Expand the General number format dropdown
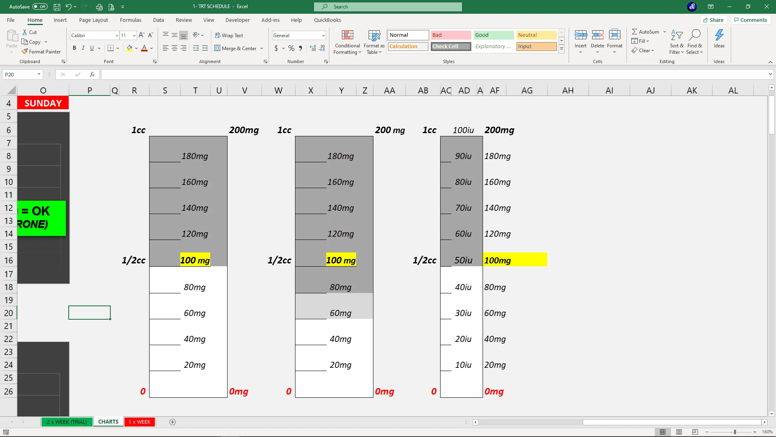Screen dimensions: 776x437 [323, 36]
